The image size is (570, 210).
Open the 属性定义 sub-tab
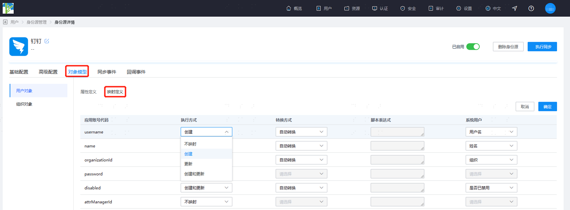click(89, 92)
